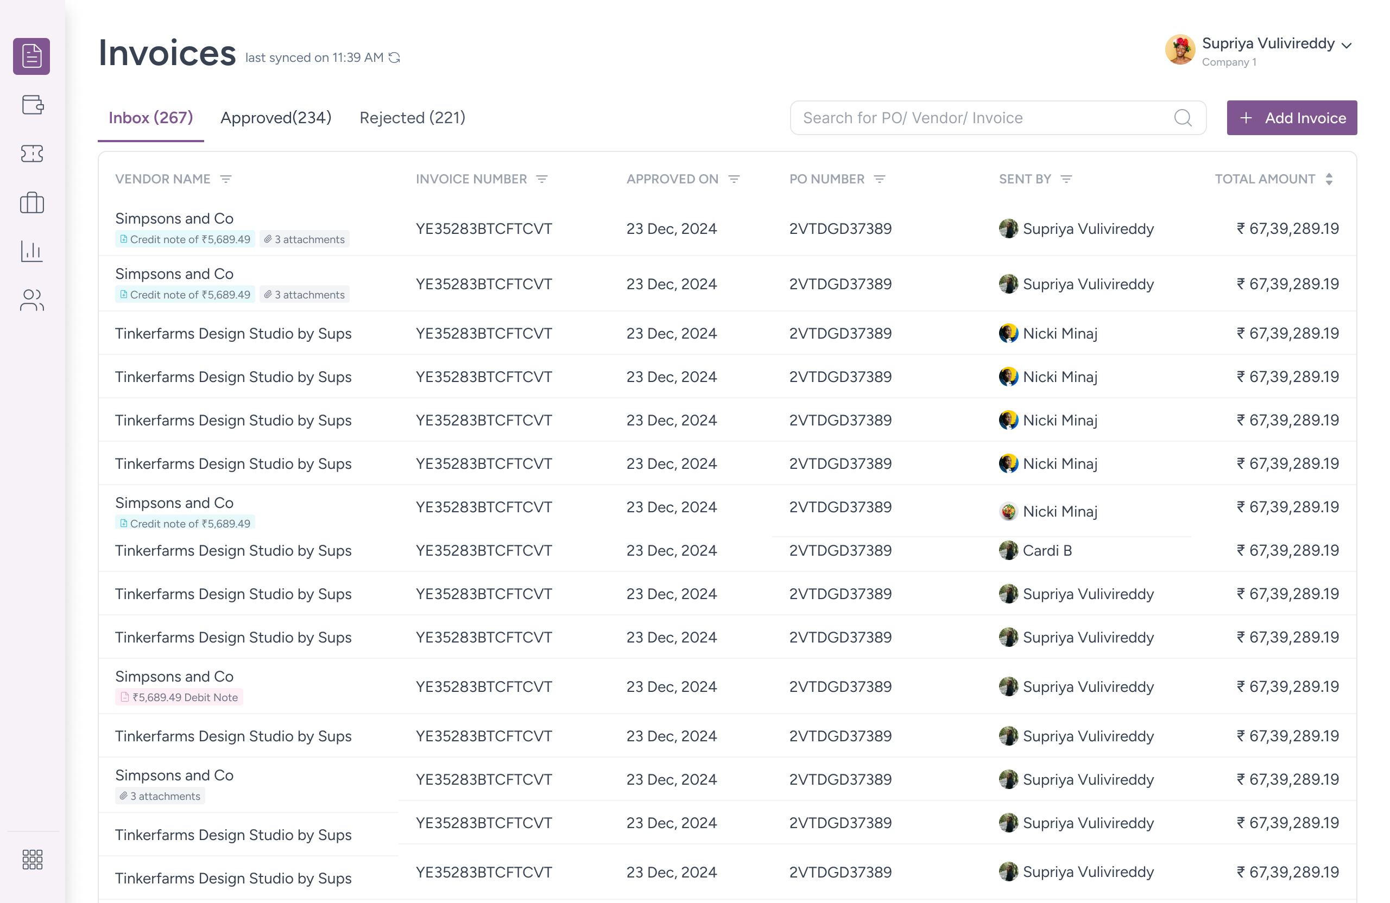Viewport: 1390px width, 903px height.
Task: Click Debit Note tag on Simpsons row
Action: click(x=179, y=697)
